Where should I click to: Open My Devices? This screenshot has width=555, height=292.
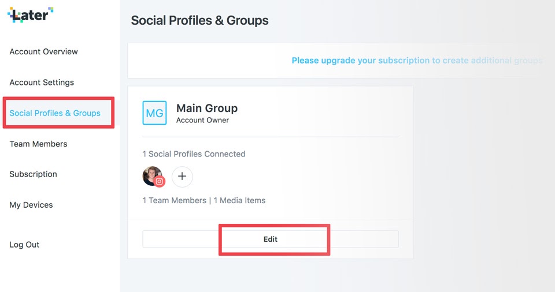(x=31, y=205)
